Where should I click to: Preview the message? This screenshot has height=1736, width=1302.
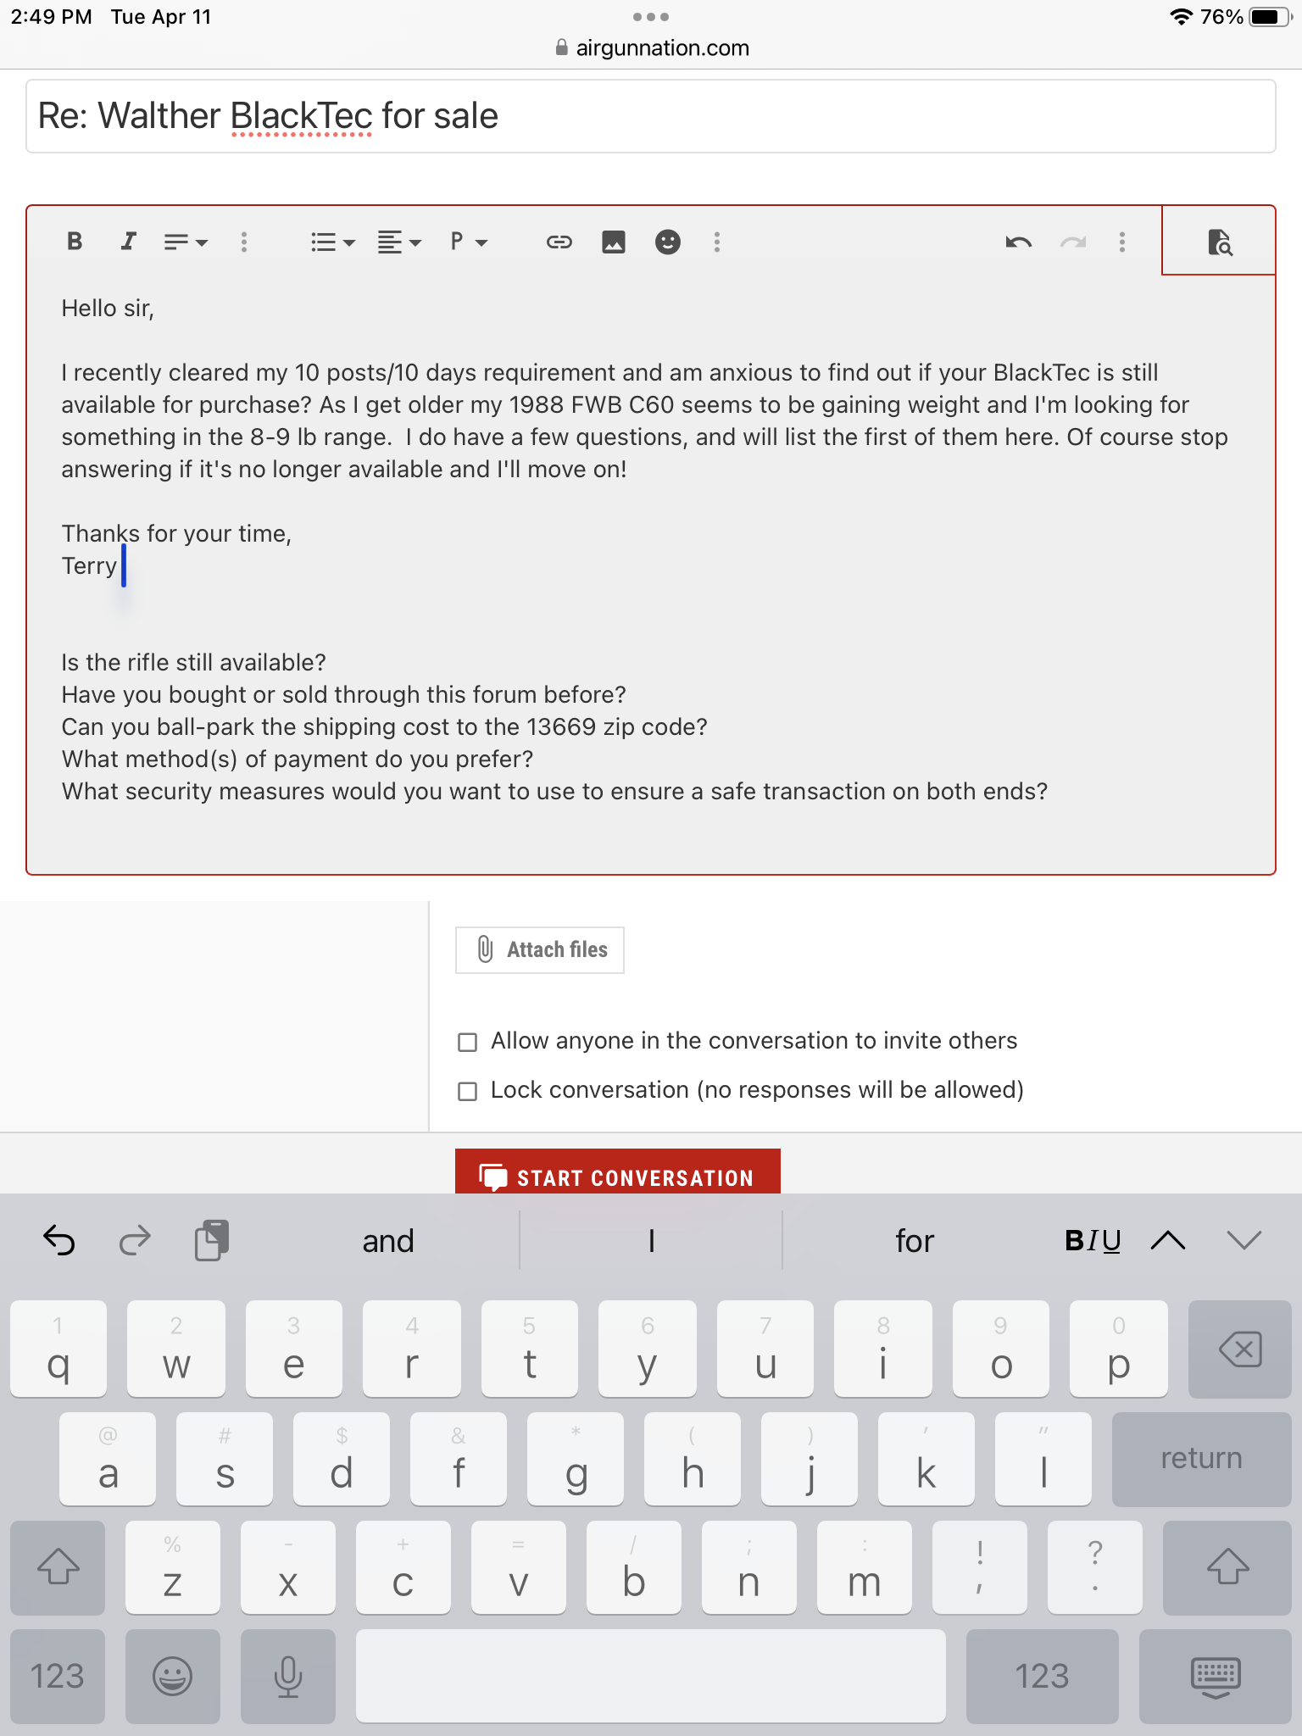(1219, 242)
